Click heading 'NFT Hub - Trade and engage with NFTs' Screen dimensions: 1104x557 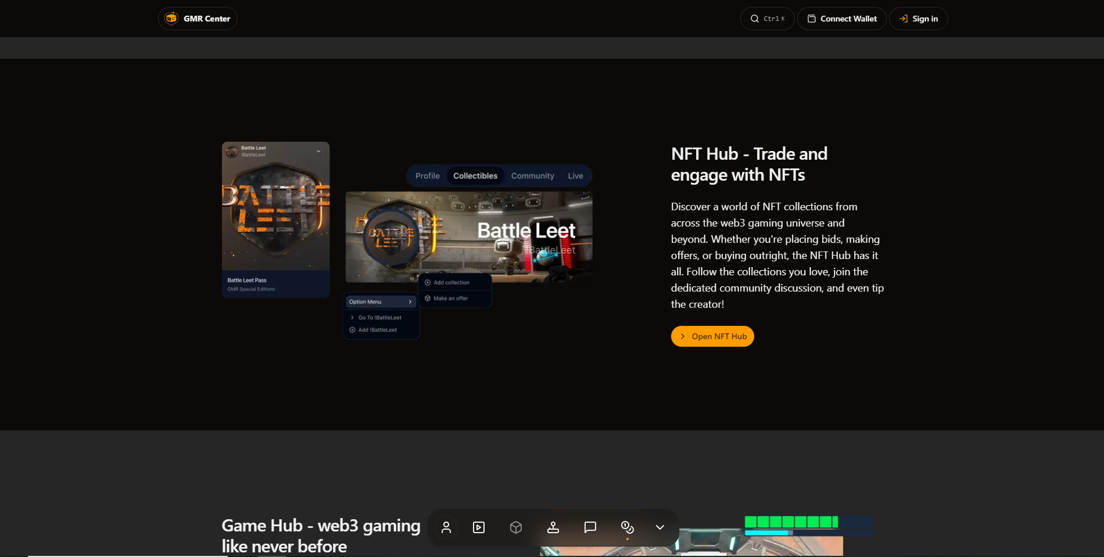click(749, 164)
